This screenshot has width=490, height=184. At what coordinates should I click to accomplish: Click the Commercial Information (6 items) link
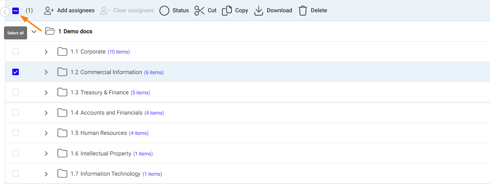pyautogui.click(x=154, y=72)
